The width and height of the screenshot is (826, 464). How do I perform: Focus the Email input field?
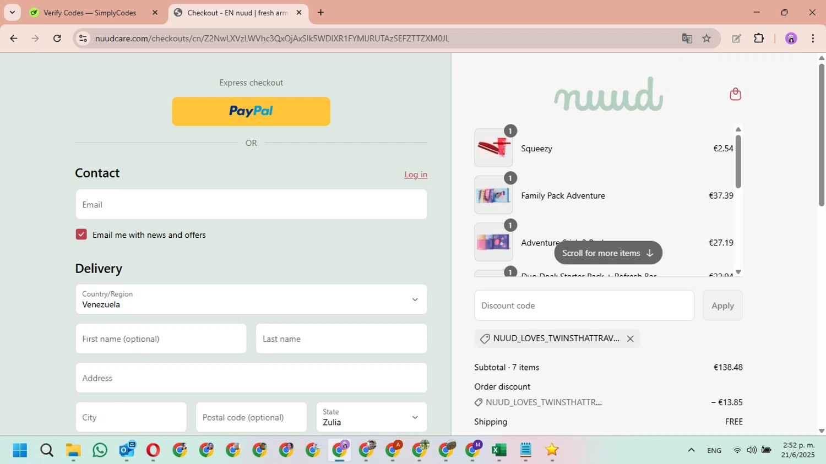point(251,204)
